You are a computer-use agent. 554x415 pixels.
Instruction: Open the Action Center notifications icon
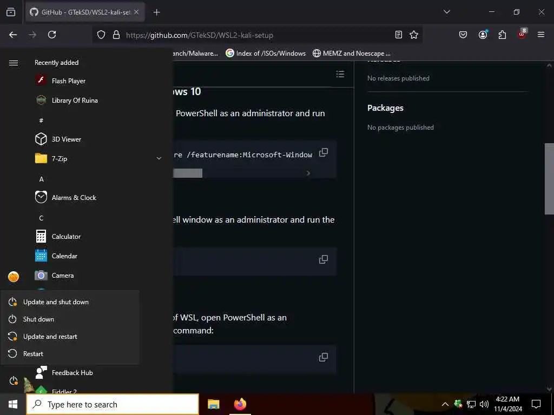[536, 404]
